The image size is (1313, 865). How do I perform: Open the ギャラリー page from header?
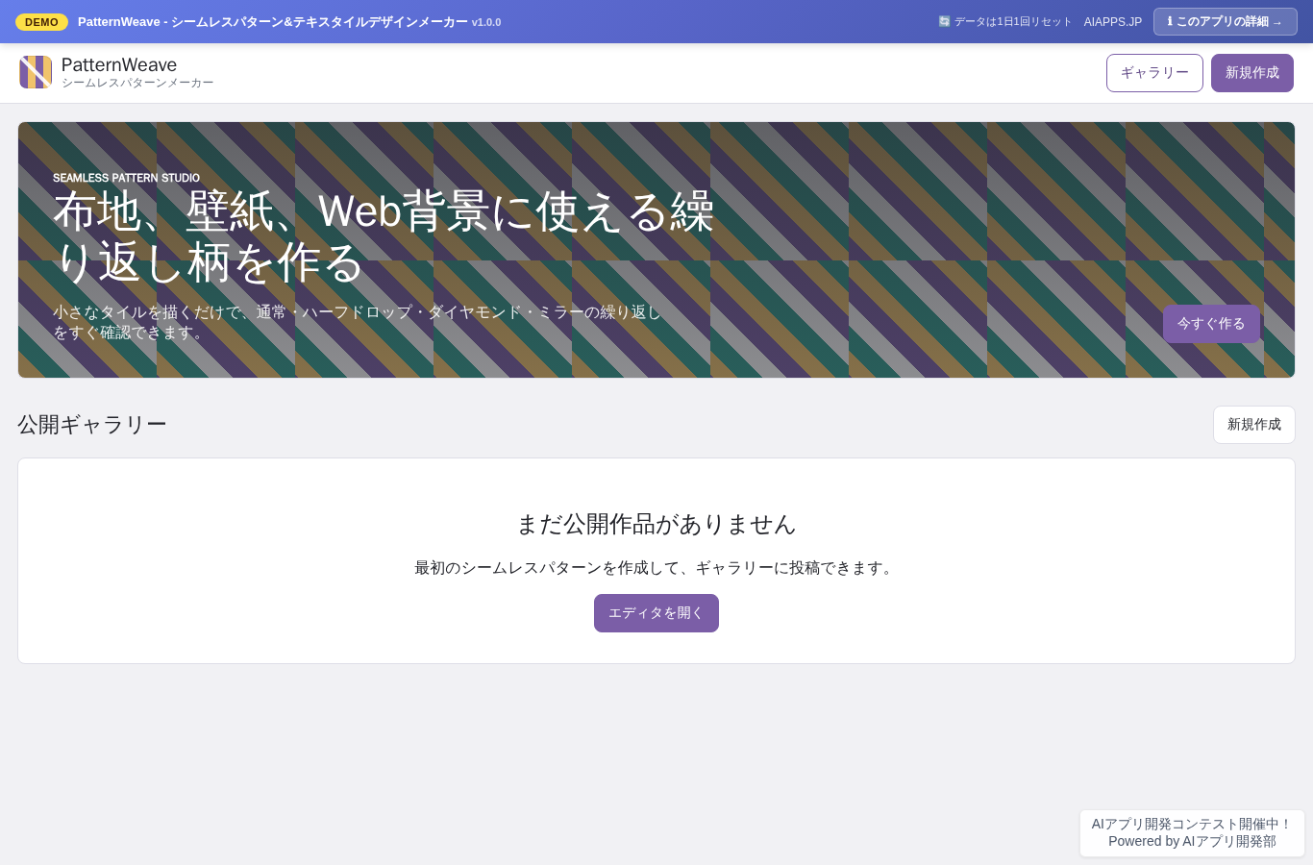tap(1154, 73)
